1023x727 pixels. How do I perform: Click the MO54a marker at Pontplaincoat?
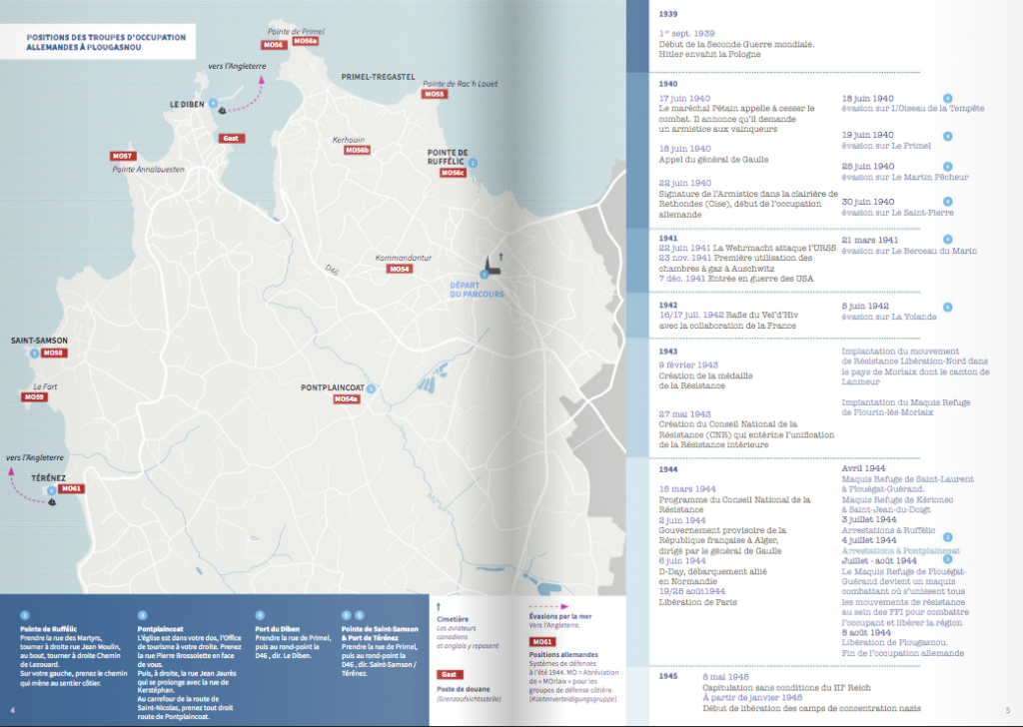coord(347,399)
